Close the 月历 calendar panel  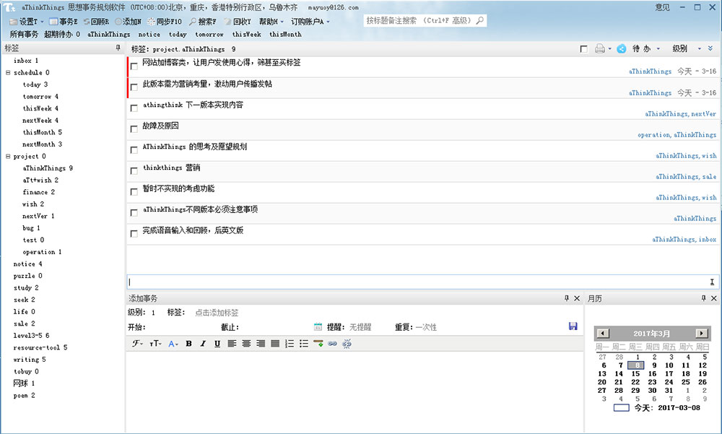pos(714,298)
